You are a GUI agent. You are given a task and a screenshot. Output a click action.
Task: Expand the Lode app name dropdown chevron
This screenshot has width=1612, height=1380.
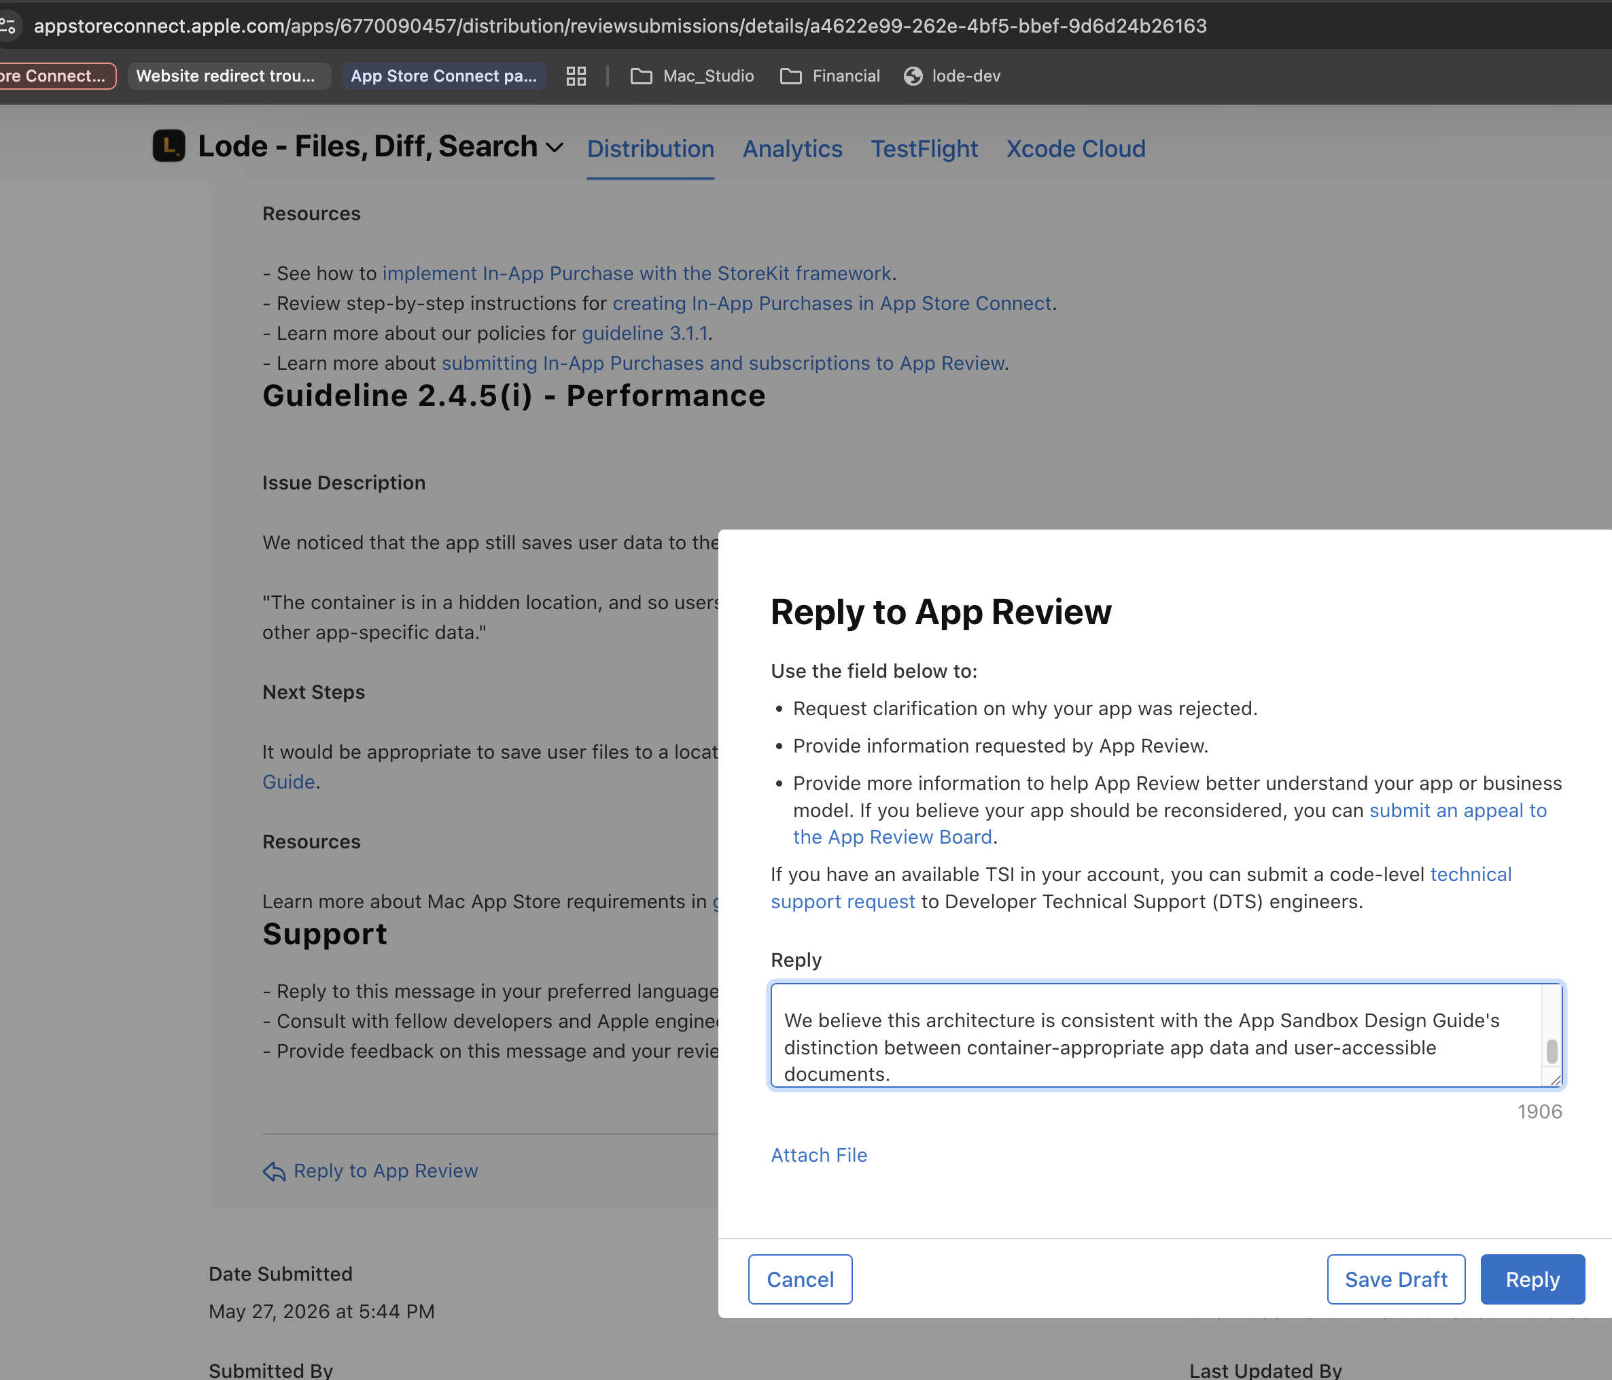pos(554,147)
